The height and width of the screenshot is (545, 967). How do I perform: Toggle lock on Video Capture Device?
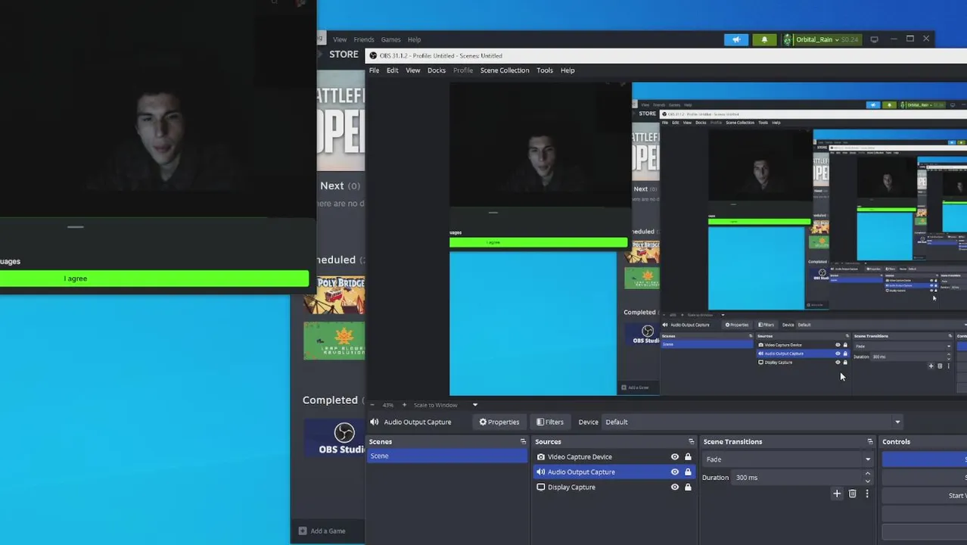click(688, 457)
